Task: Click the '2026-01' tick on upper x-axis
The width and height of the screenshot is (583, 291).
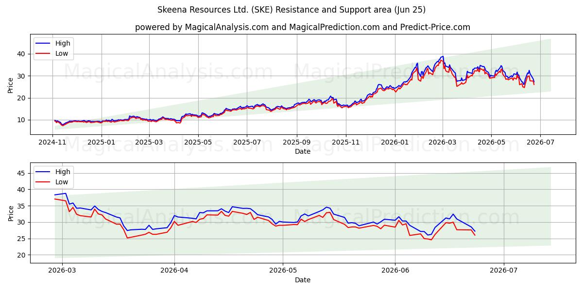Action: [395, 142]
